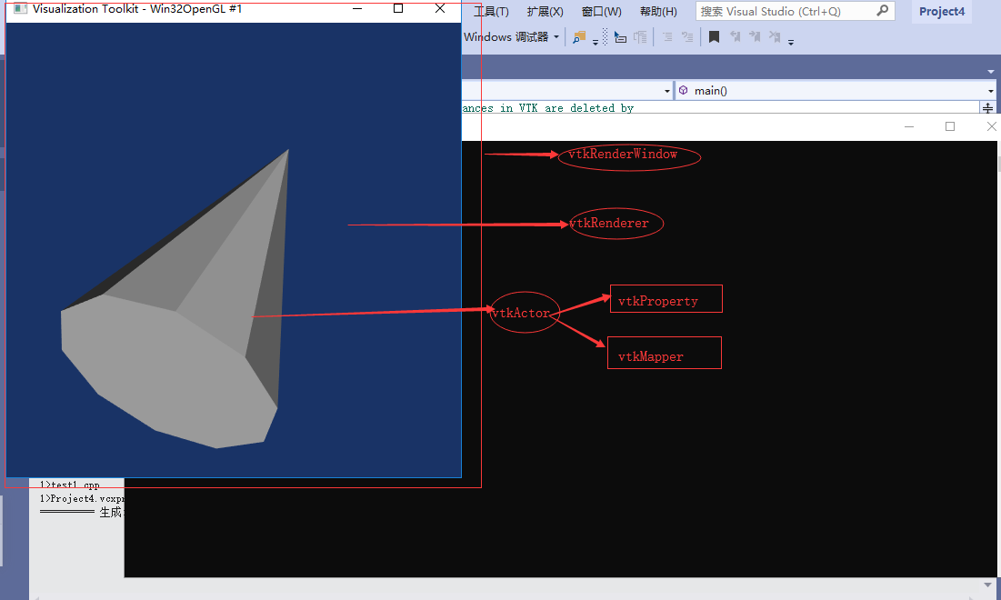Open the 窗口(W) menu
The width and height of the screenshot is (1001, 600).
[601, 11]
